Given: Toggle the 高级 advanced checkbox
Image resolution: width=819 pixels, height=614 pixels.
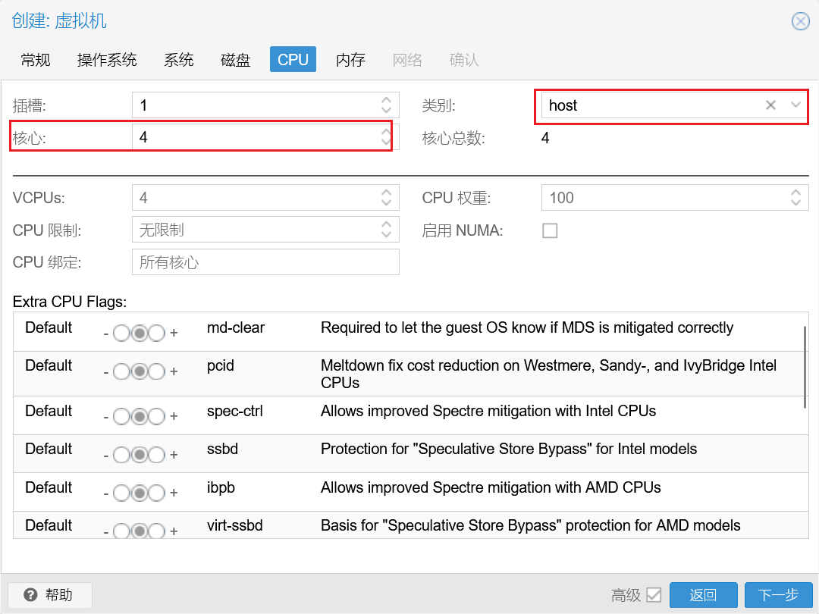Looking at the screenshot, I should tap(654, 595).
